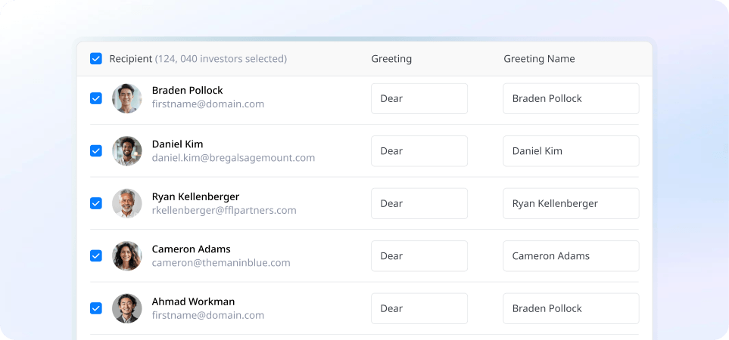The width and height of the screenshot is (729, 340).
Task: Edit Greeting Name field showing Ryan Kellenberger
Action: point(571,203)
